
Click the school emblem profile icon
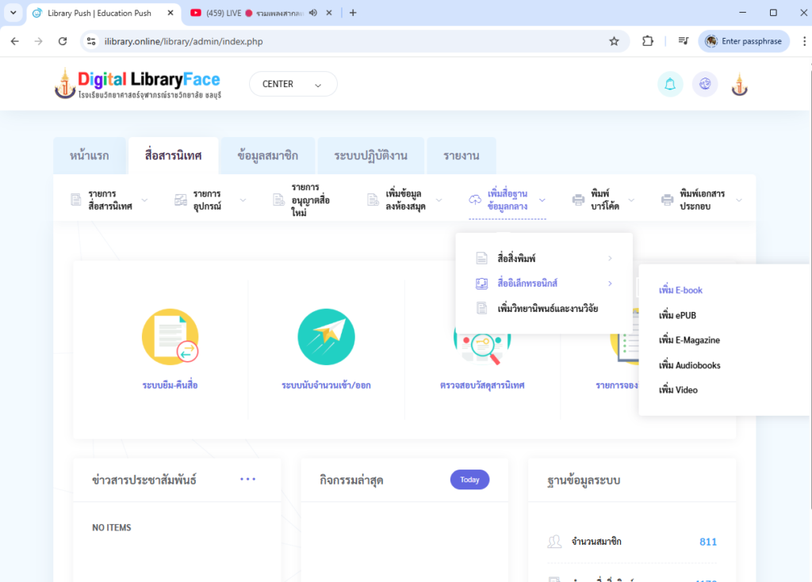point(739,85)
